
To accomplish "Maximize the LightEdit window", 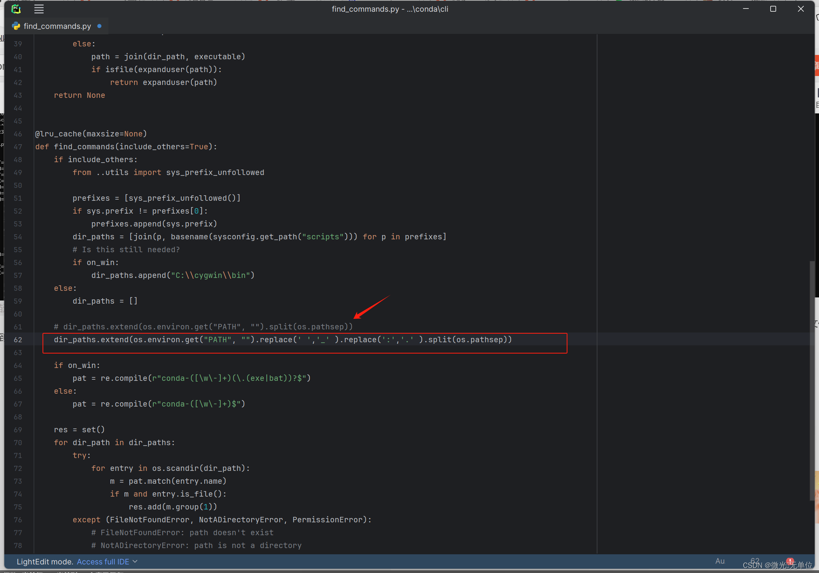I will tap(773, 9).
